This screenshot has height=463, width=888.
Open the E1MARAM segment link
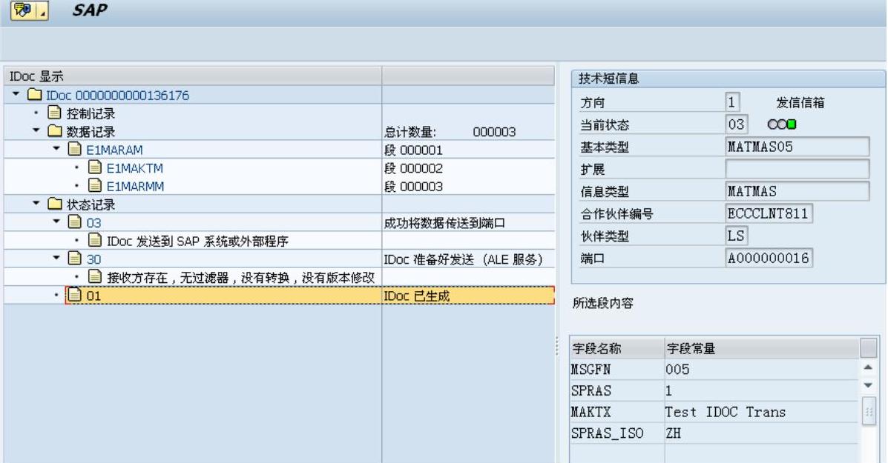(x=114, y=150)
